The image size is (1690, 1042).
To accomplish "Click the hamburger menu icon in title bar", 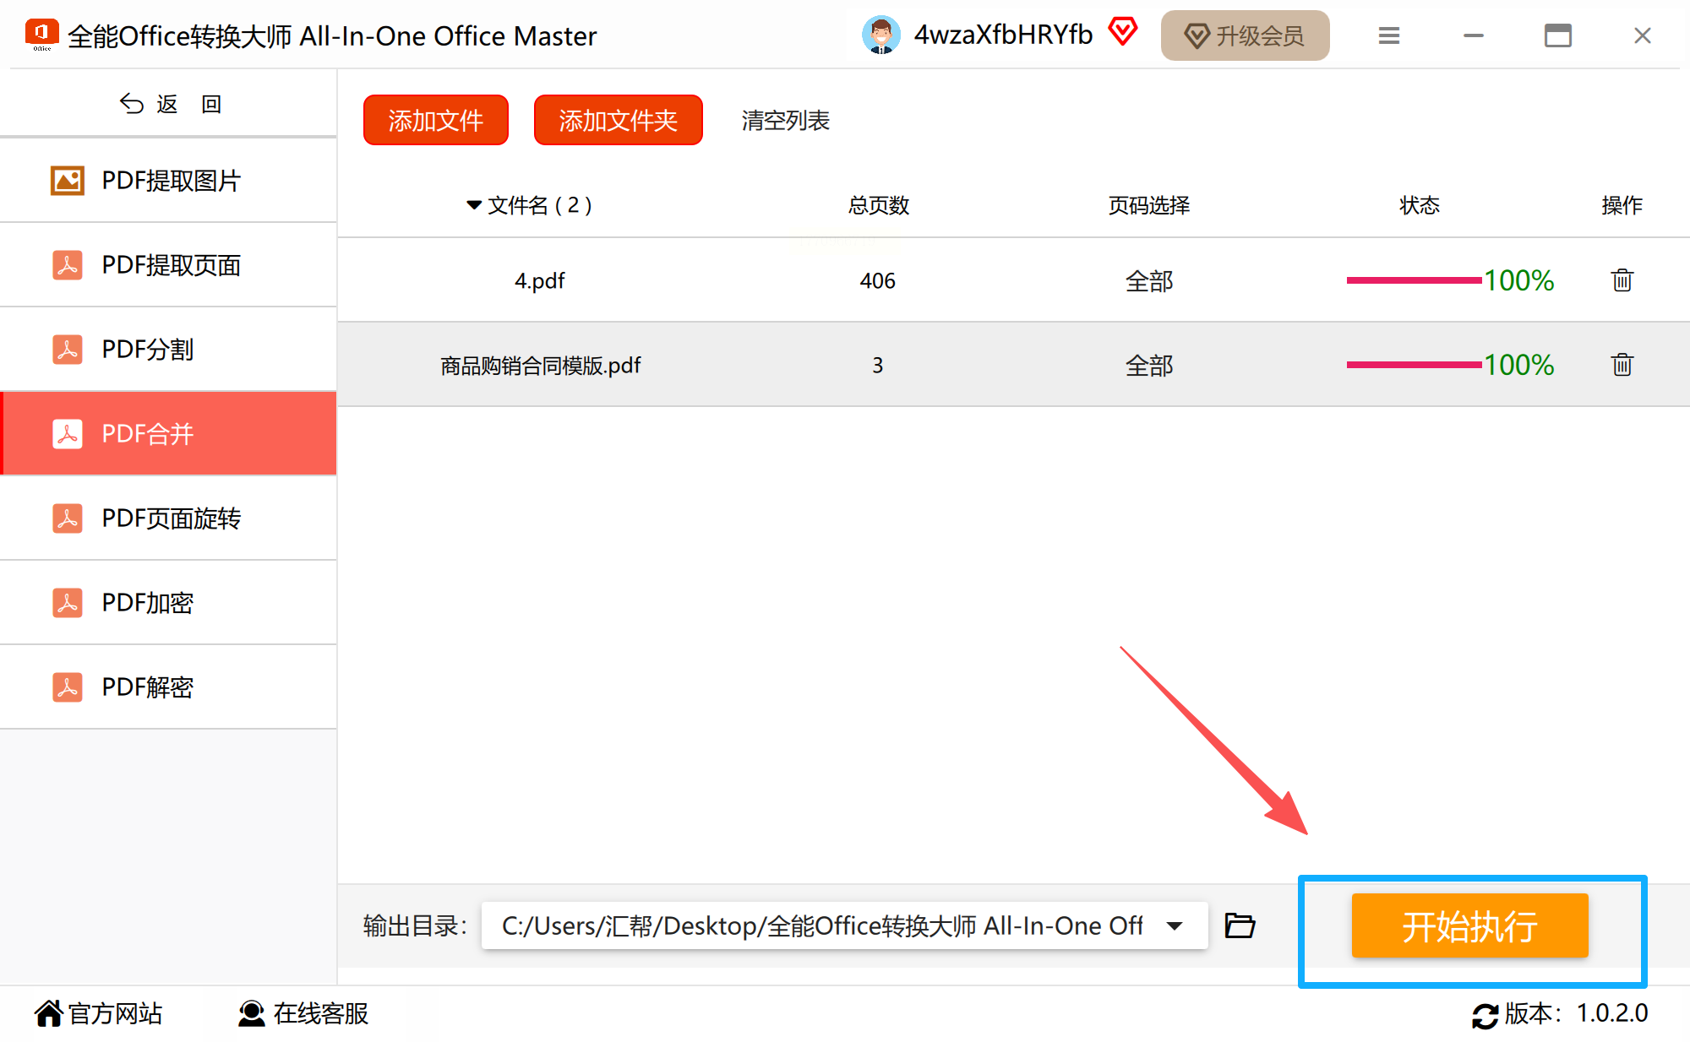I will coord(1388,35).
